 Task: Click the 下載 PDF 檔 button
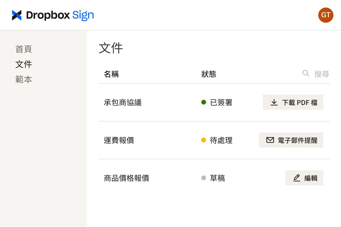pos(293,102)
